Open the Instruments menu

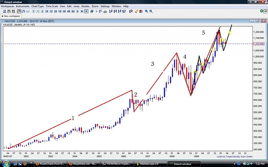coord(23,6)
